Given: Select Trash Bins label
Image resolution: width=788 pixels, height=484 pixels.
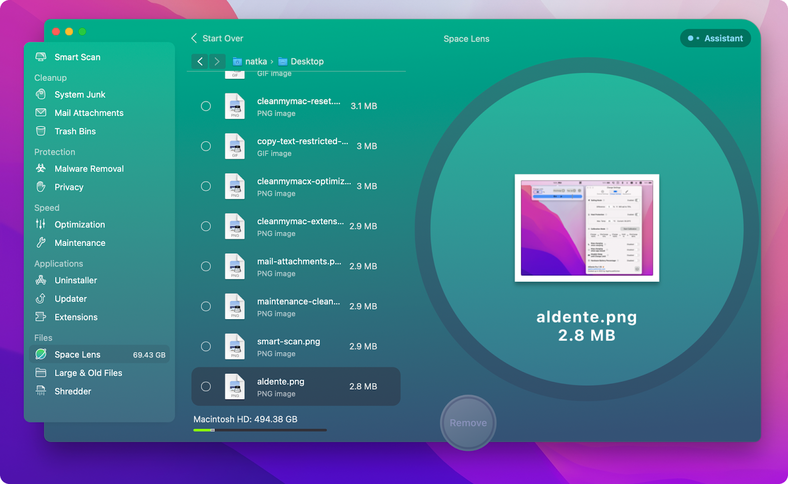Looking at the screenshot, I should pos(75,131).
